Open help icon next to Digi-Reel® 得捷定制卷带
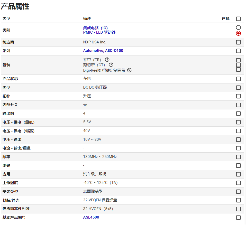 click(x=129, y=70)
